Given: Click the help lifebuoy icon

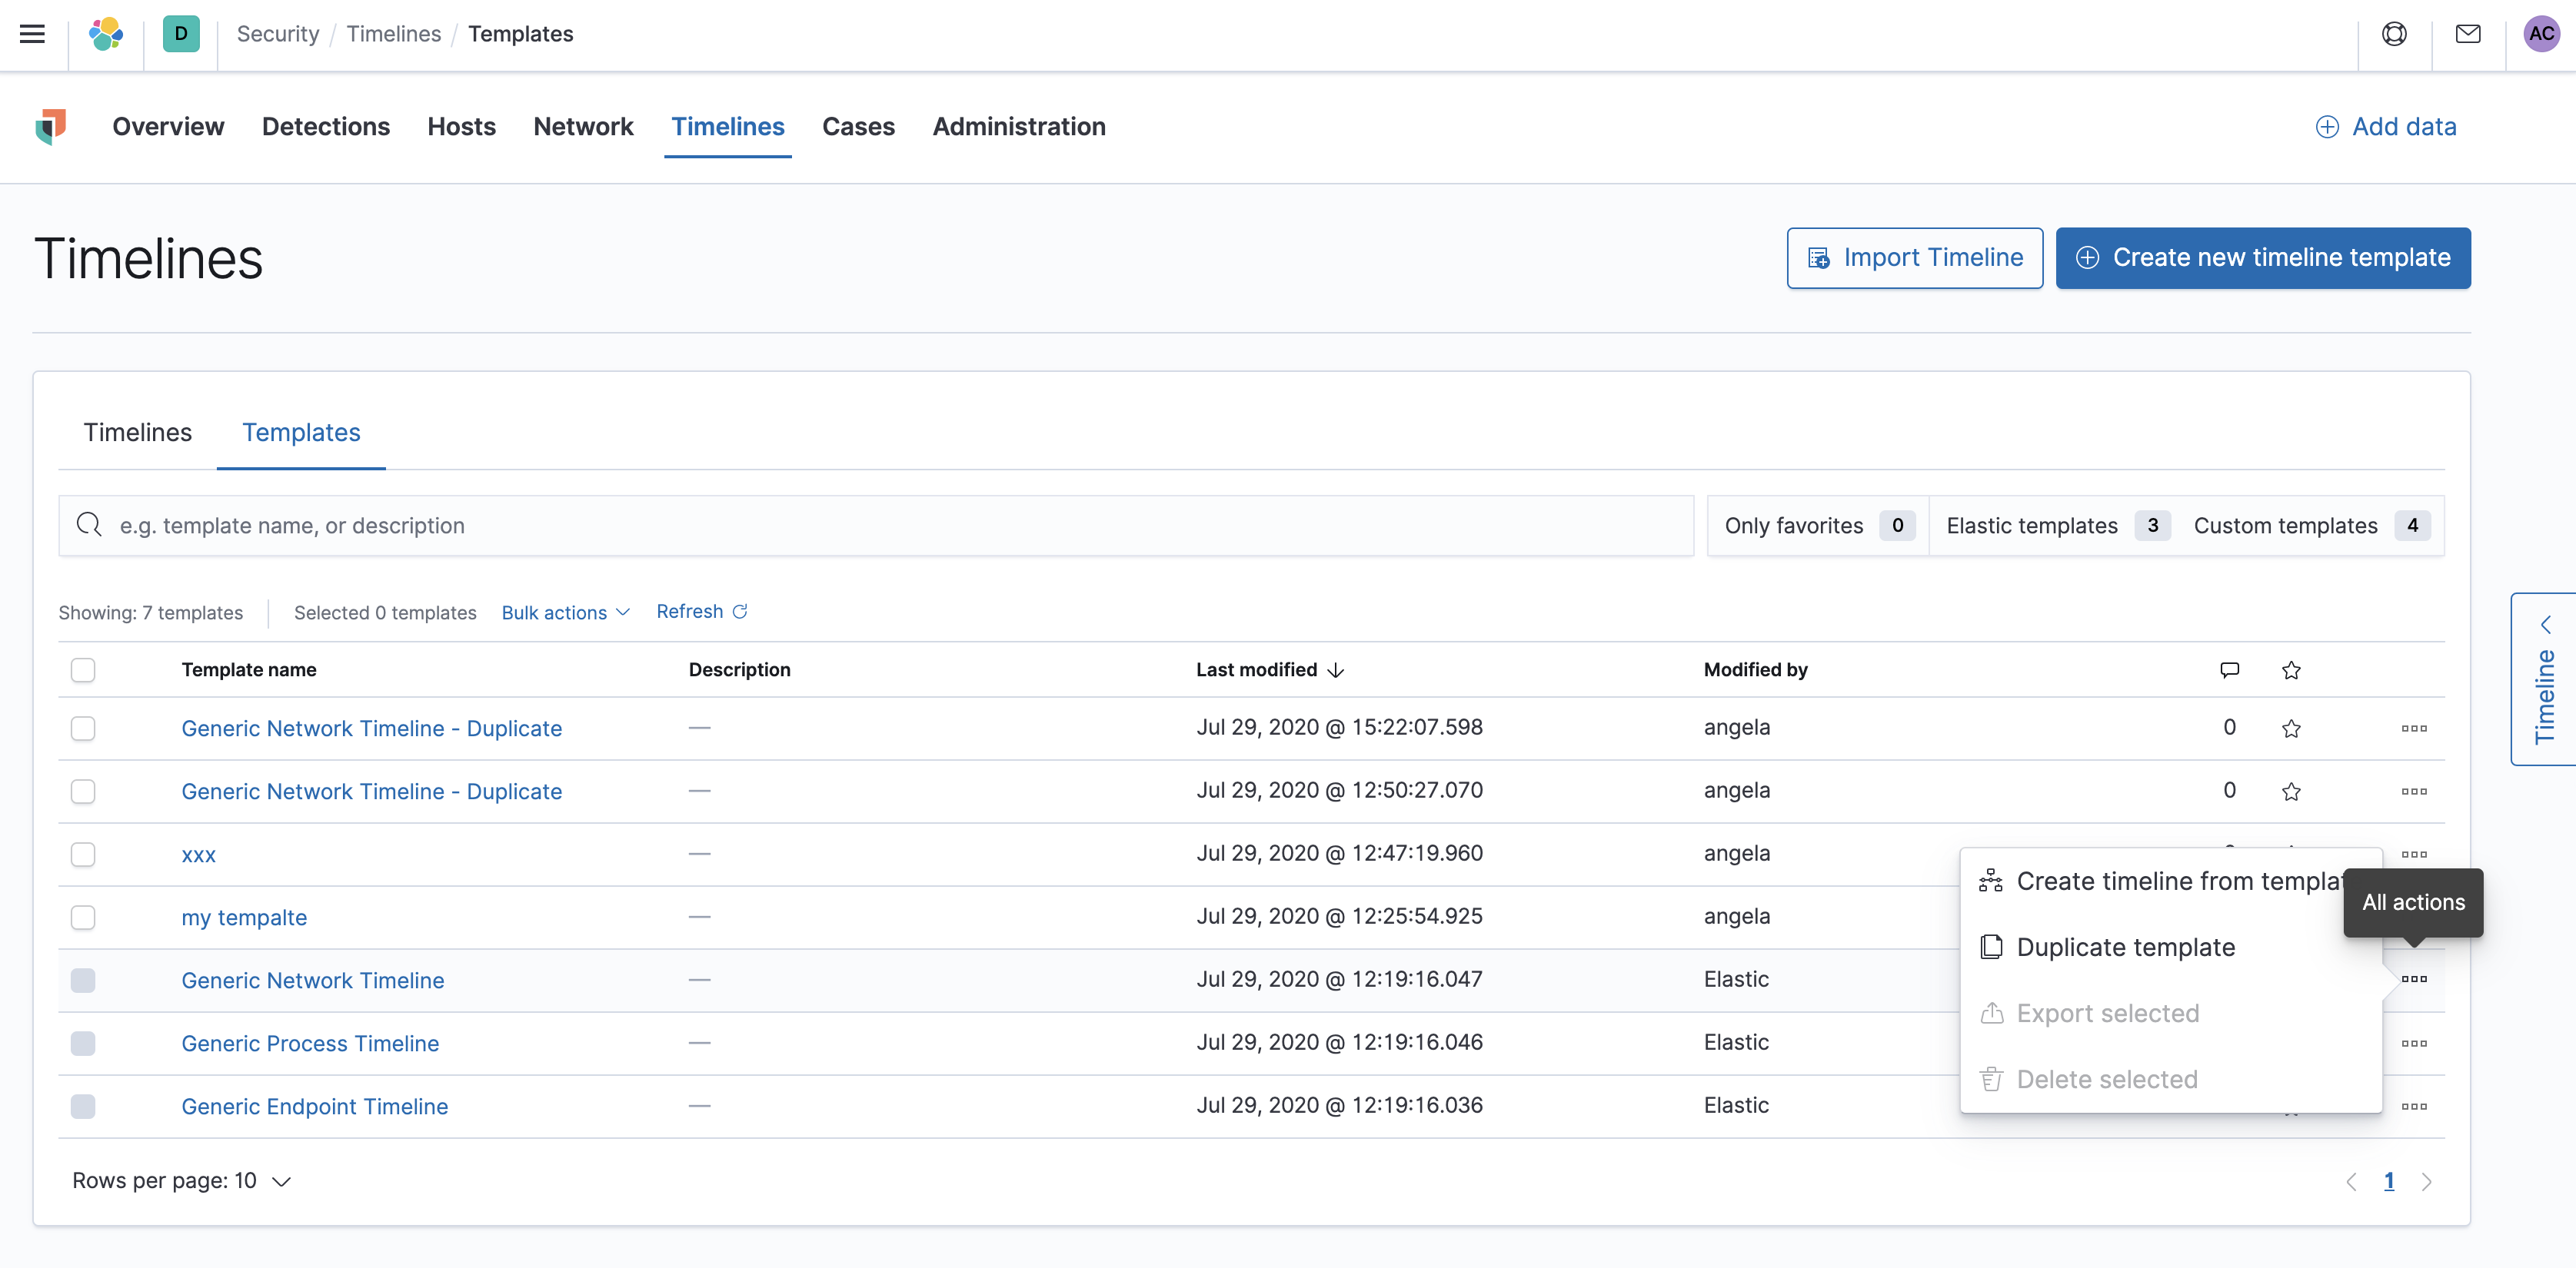Looking at the screenshot, I should click(2393, 34).
